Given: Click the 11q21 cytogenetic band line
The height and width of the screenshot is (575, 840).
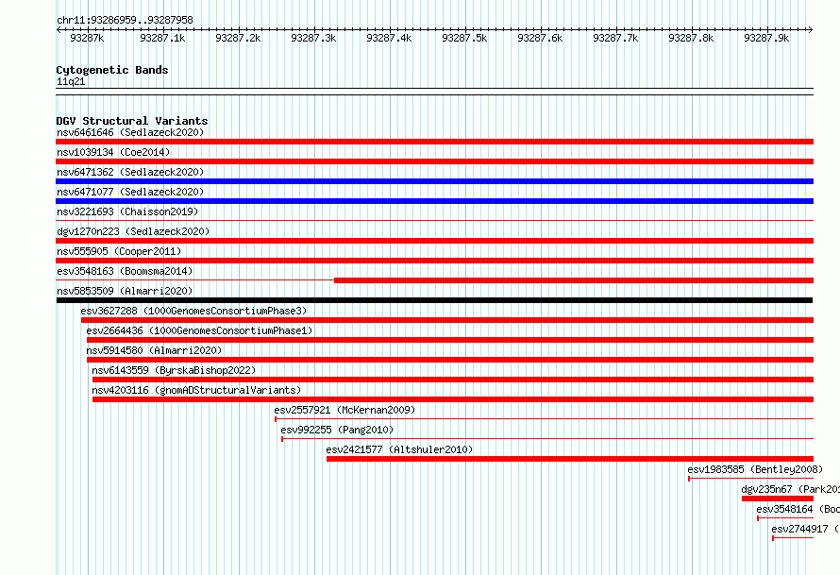Looking at the screenshot, I should [x=434, y=92].
